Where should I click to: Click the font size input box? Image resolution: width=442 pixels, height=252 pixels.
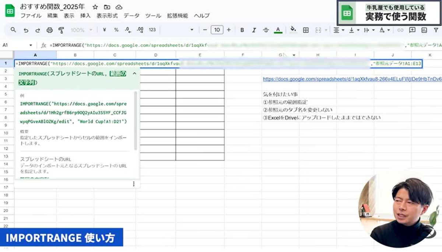coord(217,30)
